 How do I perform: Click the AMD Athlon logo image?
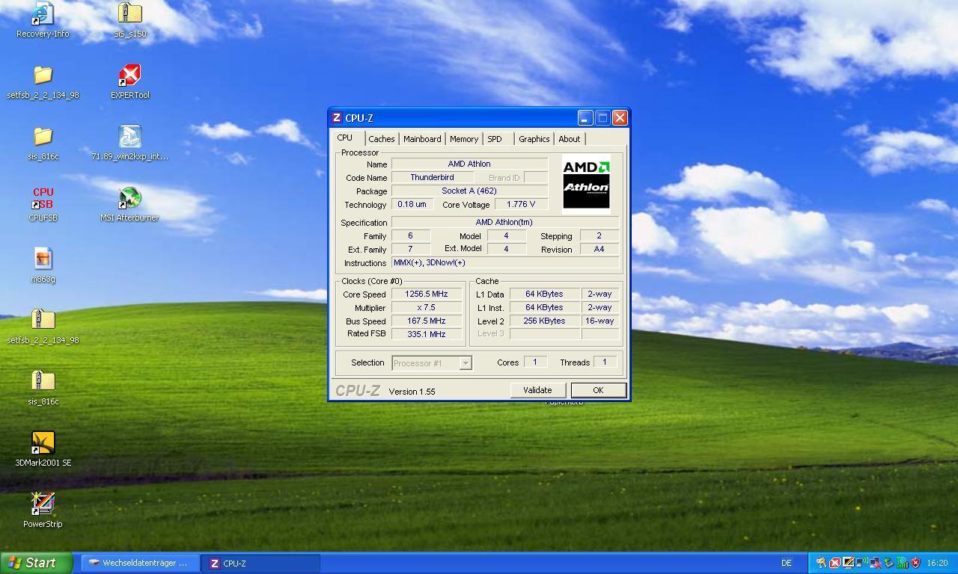[x=586, y=184]
